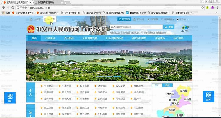
Task: Open the 行政审批 navigation tab
Action: tap(50, 38)
